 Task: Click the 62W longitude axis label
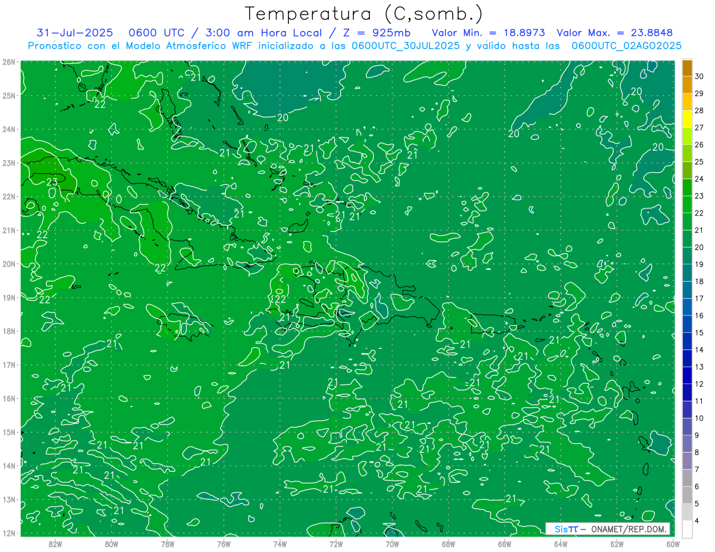coord(617,544)
